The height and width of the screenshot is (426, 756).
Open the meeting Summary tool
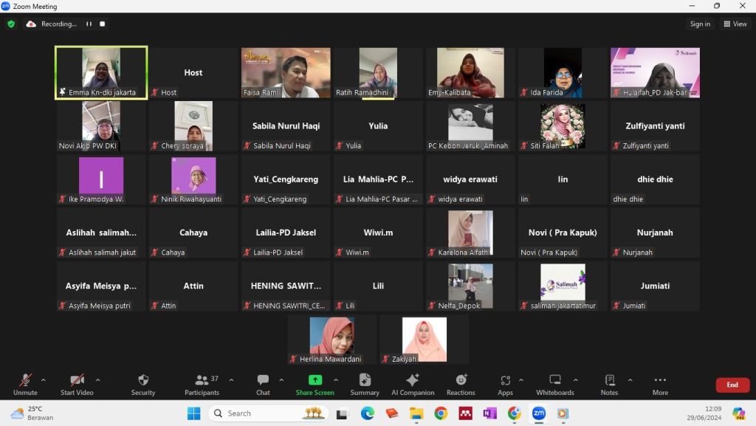[x=365, y=380]
